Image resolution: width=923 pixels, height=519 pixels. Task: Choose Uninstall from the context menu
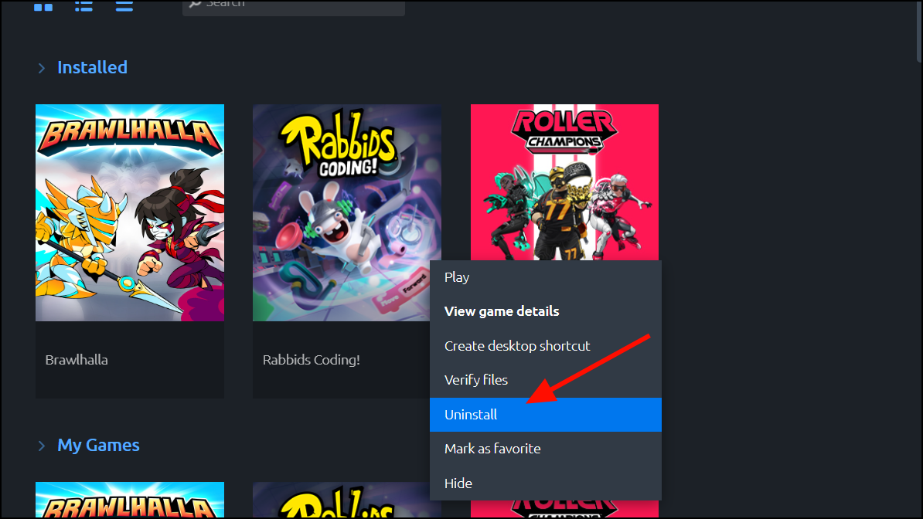click(x=546, y=415)
